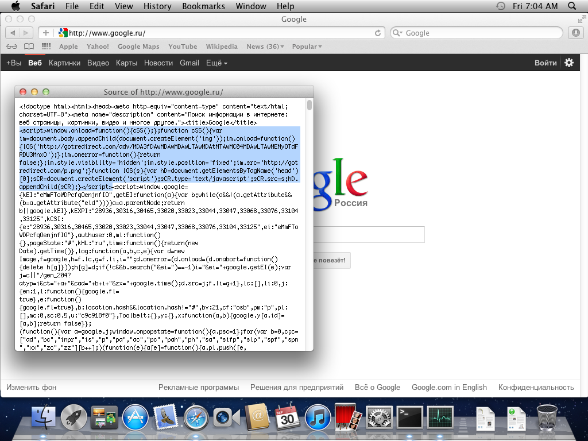Launch iTunes from the Dock

(x=318, y=417)
